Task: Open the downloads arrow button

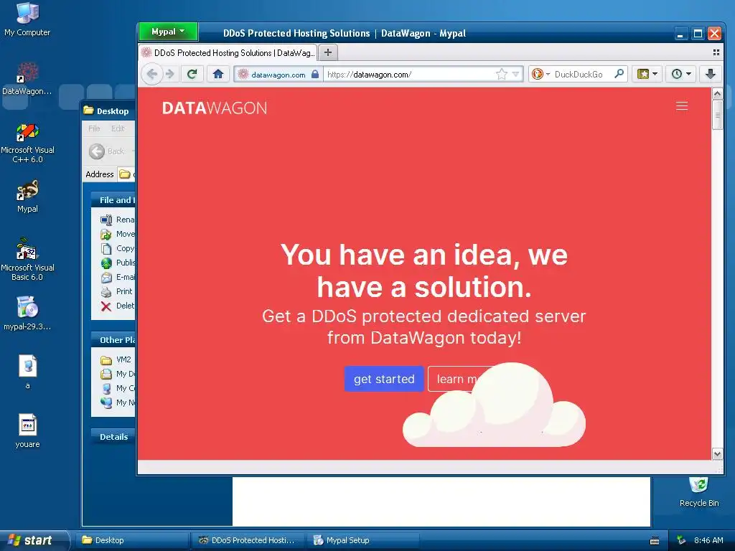Action: [711, 74]
